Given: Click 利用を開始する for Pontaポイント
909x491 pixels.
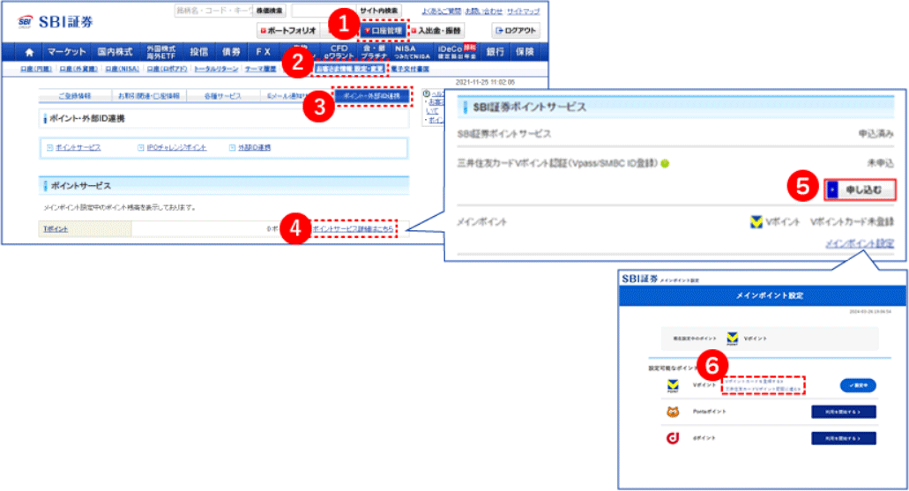Looking at the screenshot, I should click(x=844, y=412).
